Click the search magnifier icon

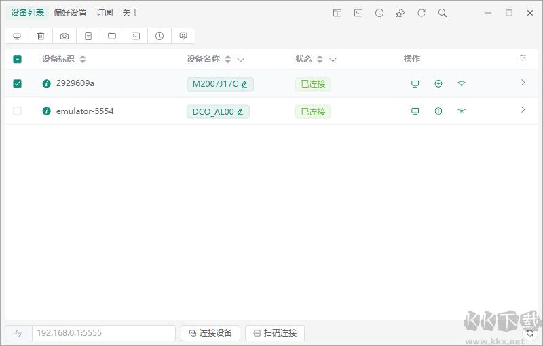click(443, 13)
